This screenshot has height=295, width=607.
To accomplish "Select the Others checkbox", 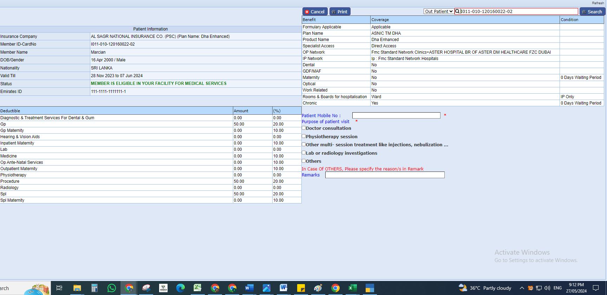I will 304,161.
